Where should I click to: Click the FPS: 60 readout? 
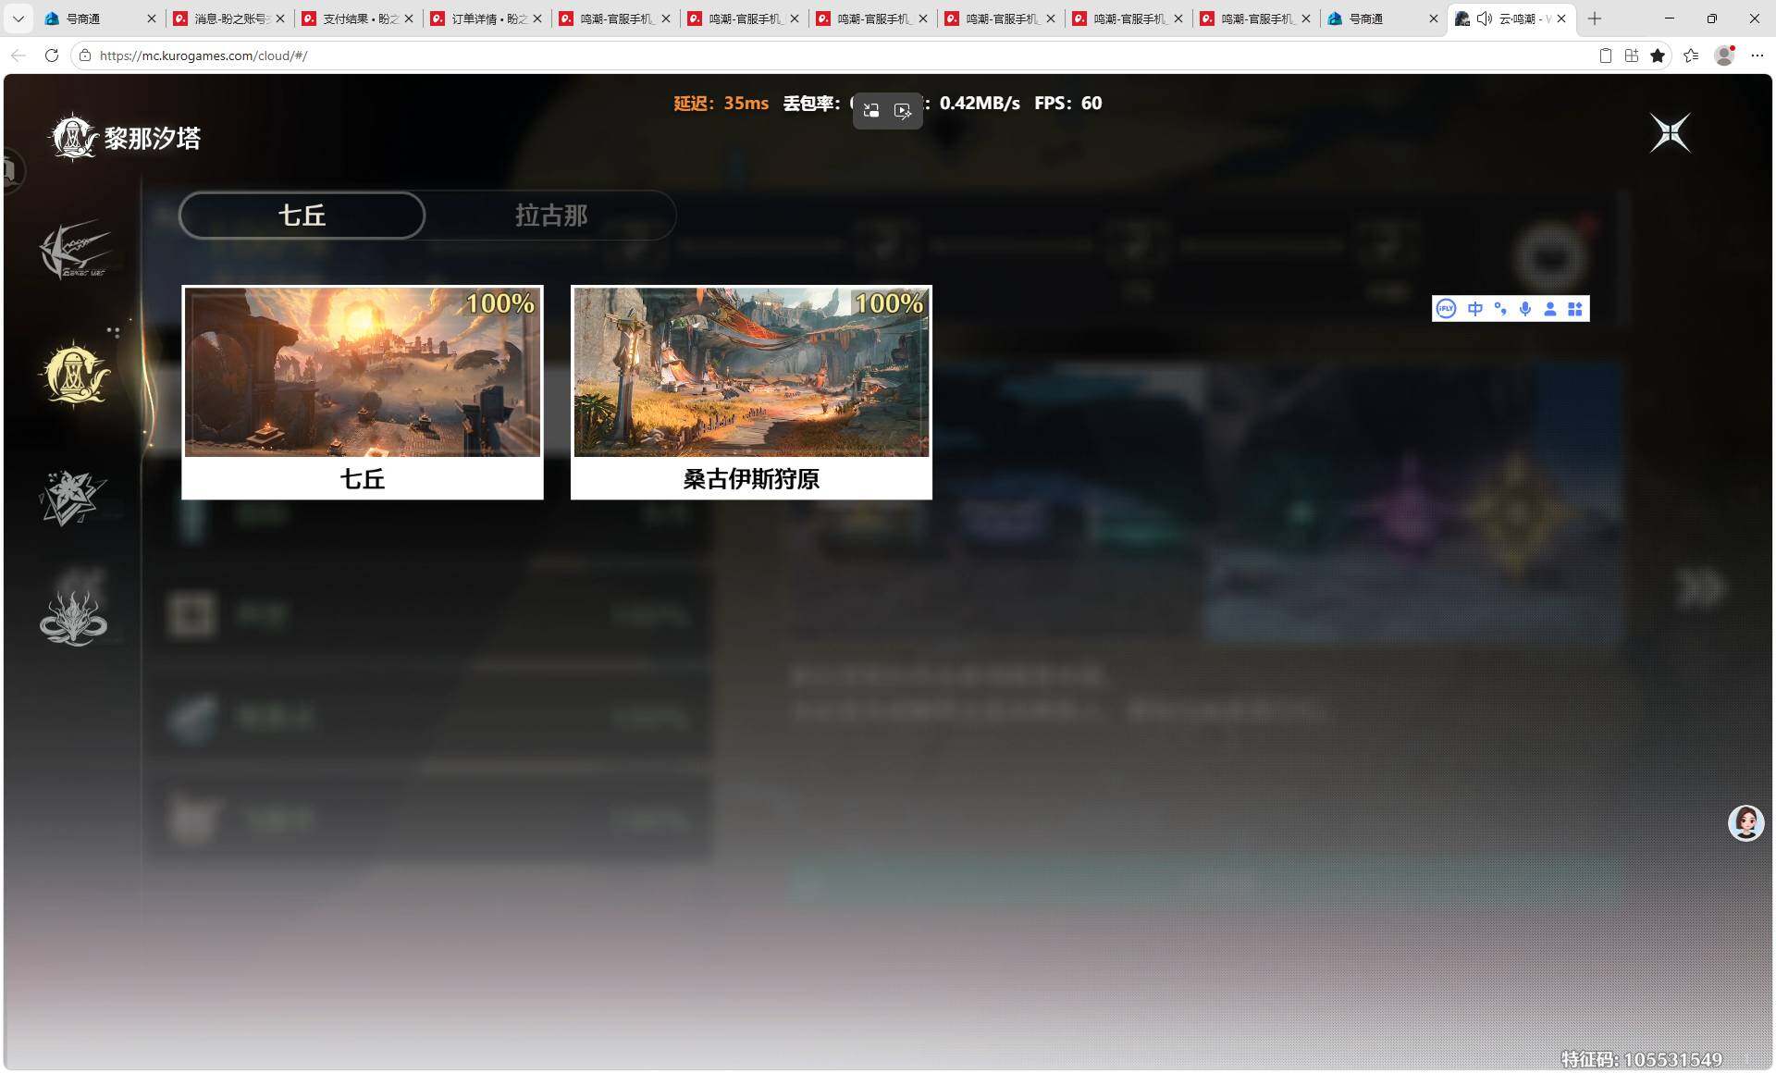click(1067, 103)
